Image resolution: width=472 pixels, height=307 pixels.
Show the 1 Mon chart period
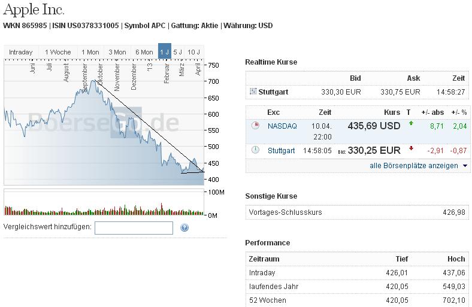[90, 52]
